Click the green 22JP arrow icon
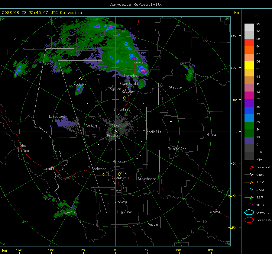Screen dimensions: 272x254 (249, 197)
